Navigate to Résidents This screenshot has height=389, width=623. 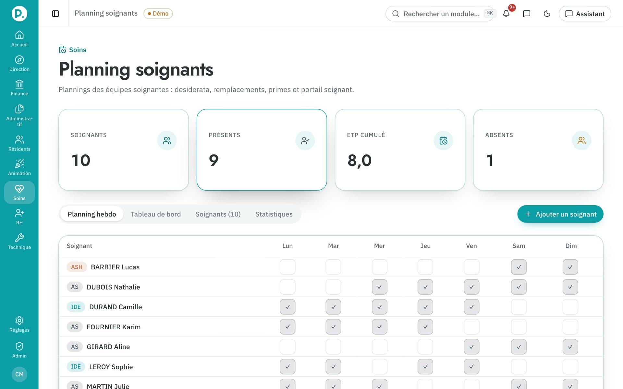coord(19,144)
